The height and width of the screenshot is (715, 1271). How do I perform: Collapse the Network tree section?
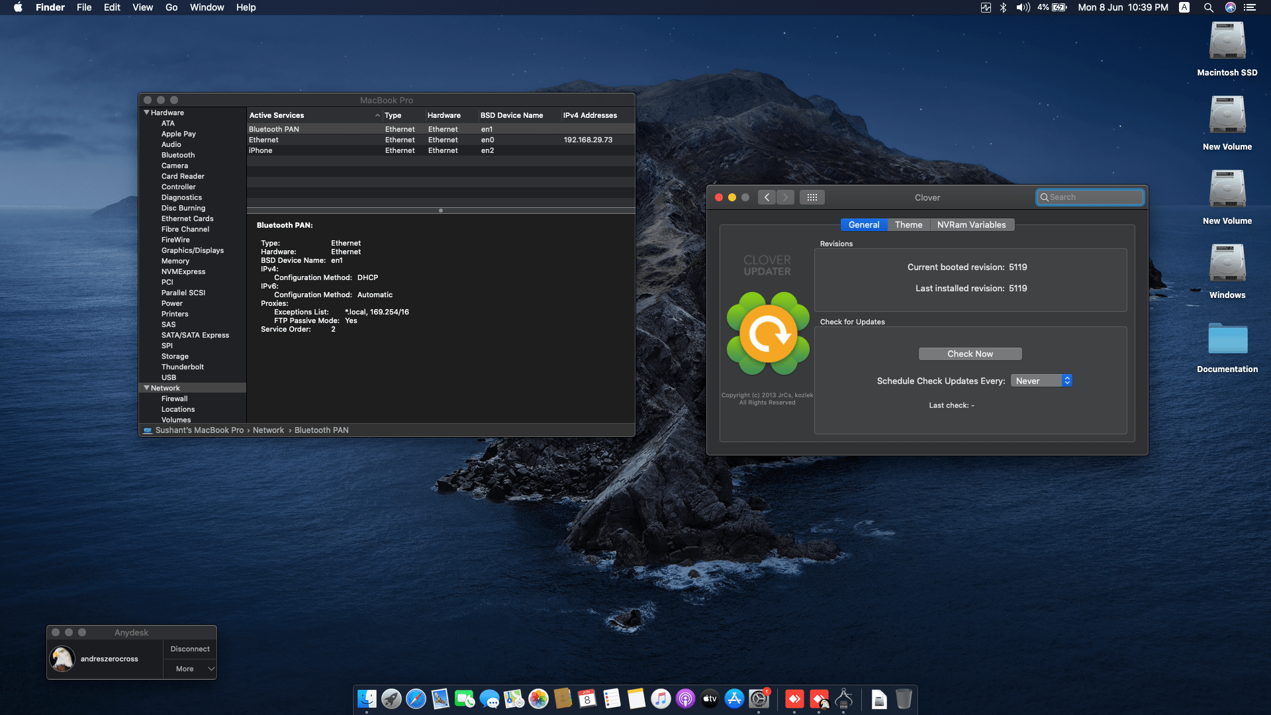(146, 388)
